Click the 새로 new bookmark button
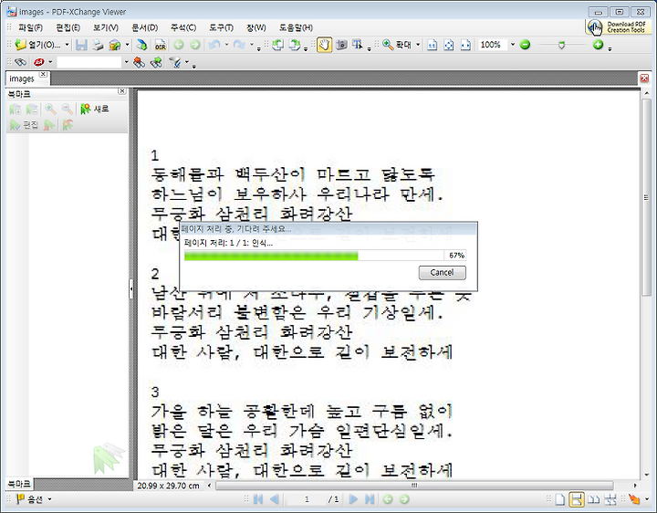 tap(95, 109)
